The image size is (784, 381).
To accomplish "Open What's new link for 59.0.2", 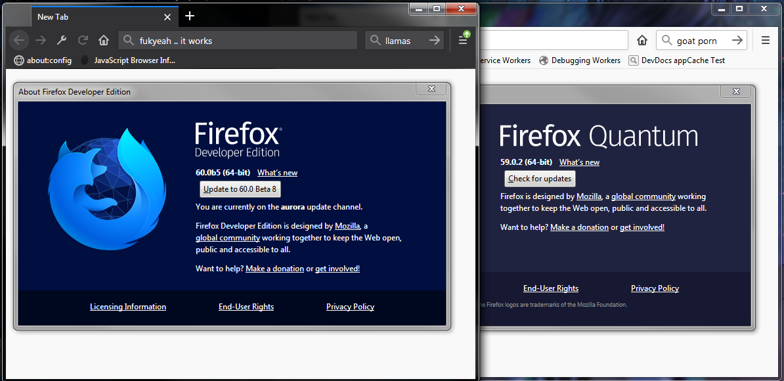I will click(580, 162).
